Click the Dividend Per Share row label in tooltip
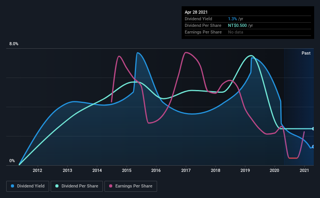Image resolution: width=320 pixels, height=198 pixels. pyautogui.click(x=203, y=25)
